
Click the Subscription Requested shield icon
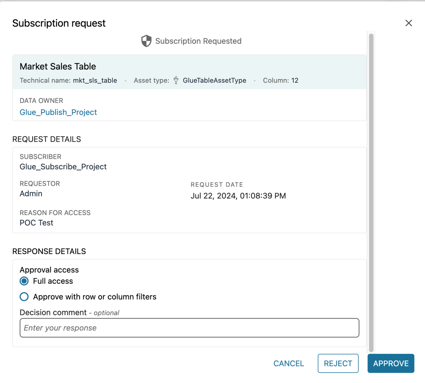[x=146, y=41]
